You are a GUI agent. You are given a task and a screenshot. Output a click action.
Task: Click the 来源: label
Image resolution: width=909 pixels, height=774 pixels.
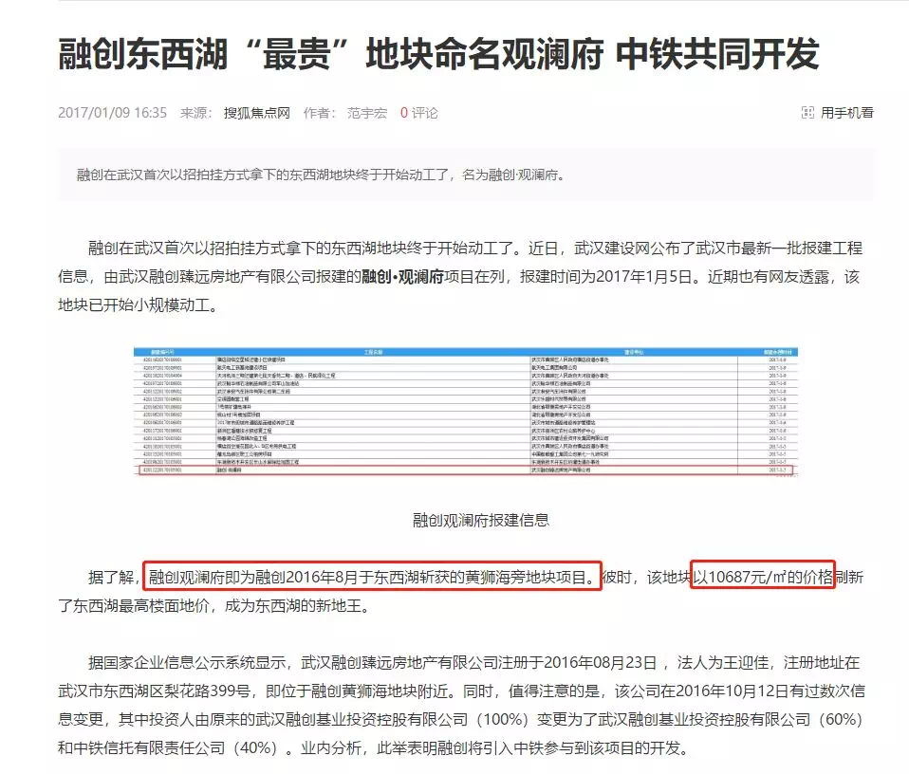(x=196, y=113)
